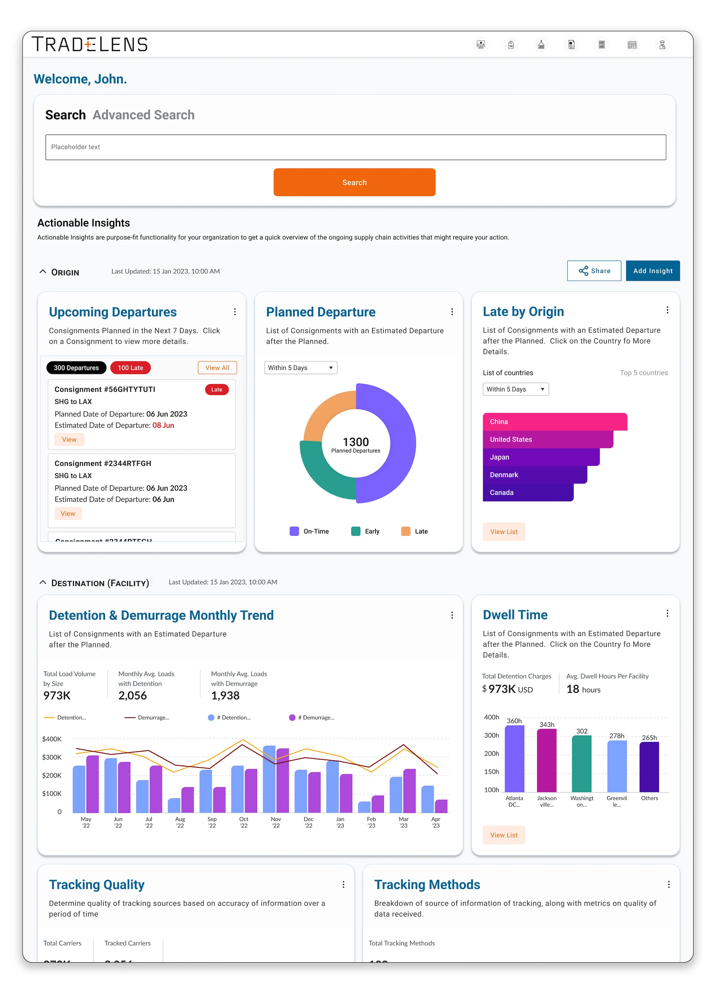The image size is (716, 994).
Task: Click the calendar icon in header
Action: tap(632, 45)
